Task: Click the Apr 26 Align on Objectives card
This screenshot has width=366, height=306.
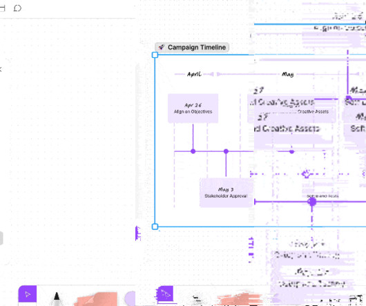Action: coord(193,108)
